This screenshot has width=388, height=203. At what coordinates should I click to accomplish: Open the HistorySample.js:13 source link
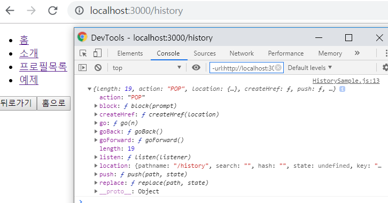[x=346, y=81]
